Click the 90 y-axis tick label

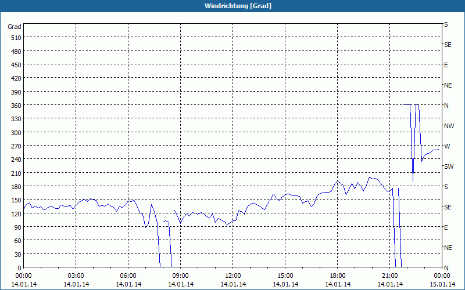coord(16,227)
